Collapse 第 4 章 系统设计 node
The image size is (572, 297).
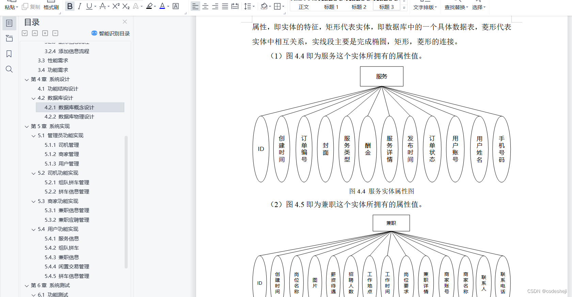[x=27, y=80]
